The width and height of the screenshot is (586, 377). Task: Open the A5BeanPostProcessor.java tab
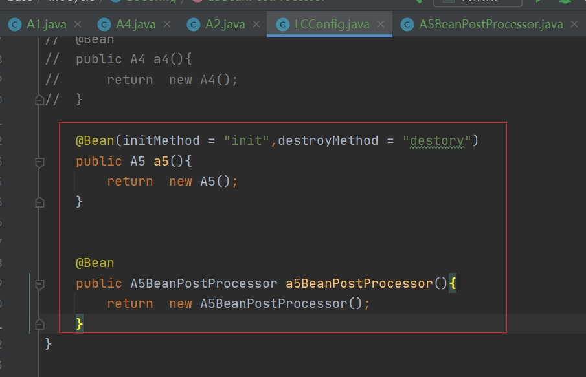point(491,25)
